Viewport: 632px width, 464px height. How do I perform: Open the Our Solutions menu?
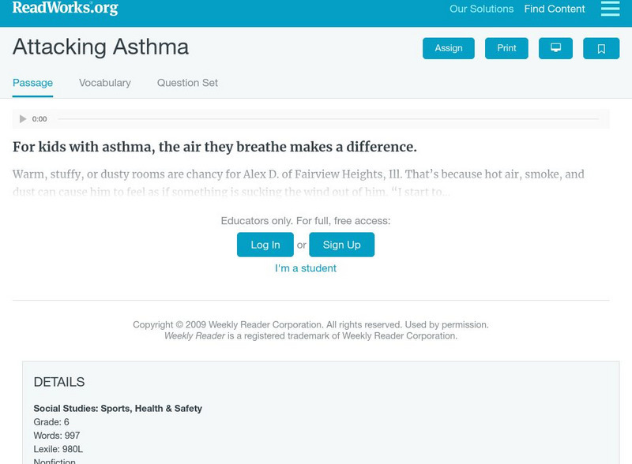[x=482, y=9]
